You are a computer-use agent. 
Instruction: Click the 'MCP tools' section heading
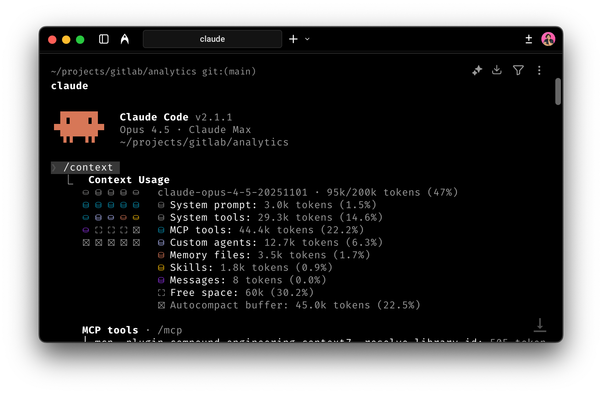(x=110, y=330)
